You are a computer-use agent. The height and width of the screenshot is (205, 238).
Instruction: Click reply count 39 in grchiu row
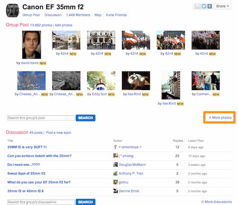[x=177, y=182]
